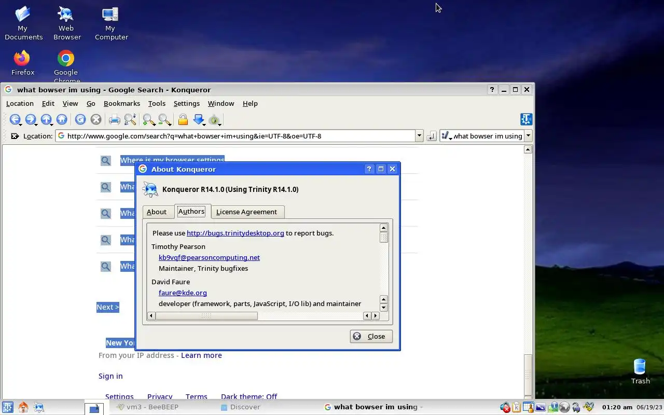Screen dimensions: 664x415
Task: Expand the search bar suggestions dropdown
Action: click(528, 136)
